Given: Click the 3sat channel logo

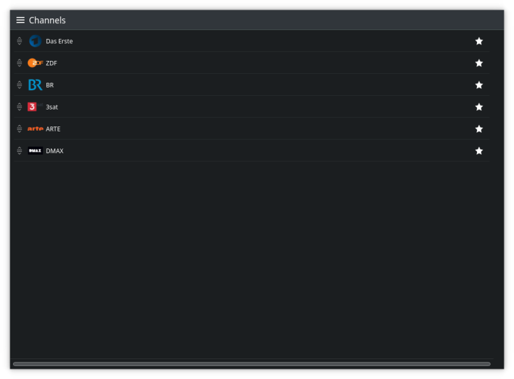Looking at the screenshot, I should [33, 107].
